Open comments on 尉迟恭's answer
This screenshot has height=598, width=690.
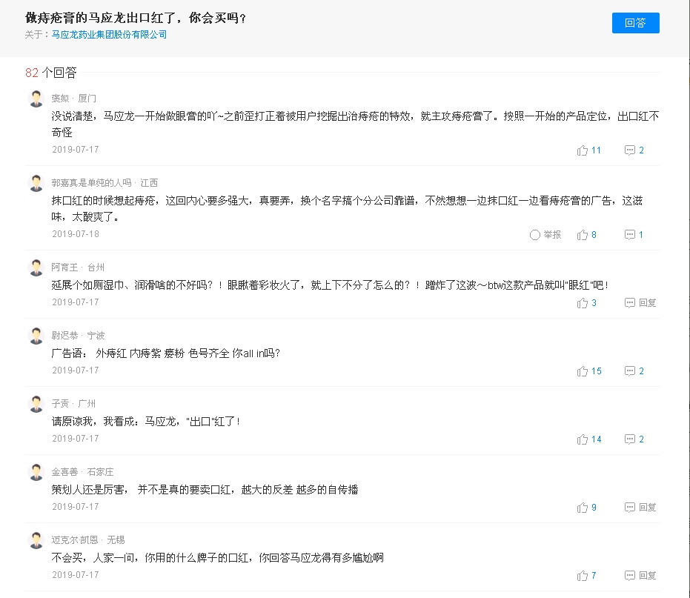[x=634, y=371]
